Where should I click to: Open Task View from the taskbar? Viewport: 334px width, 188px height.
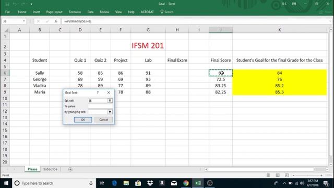[102, 183]
